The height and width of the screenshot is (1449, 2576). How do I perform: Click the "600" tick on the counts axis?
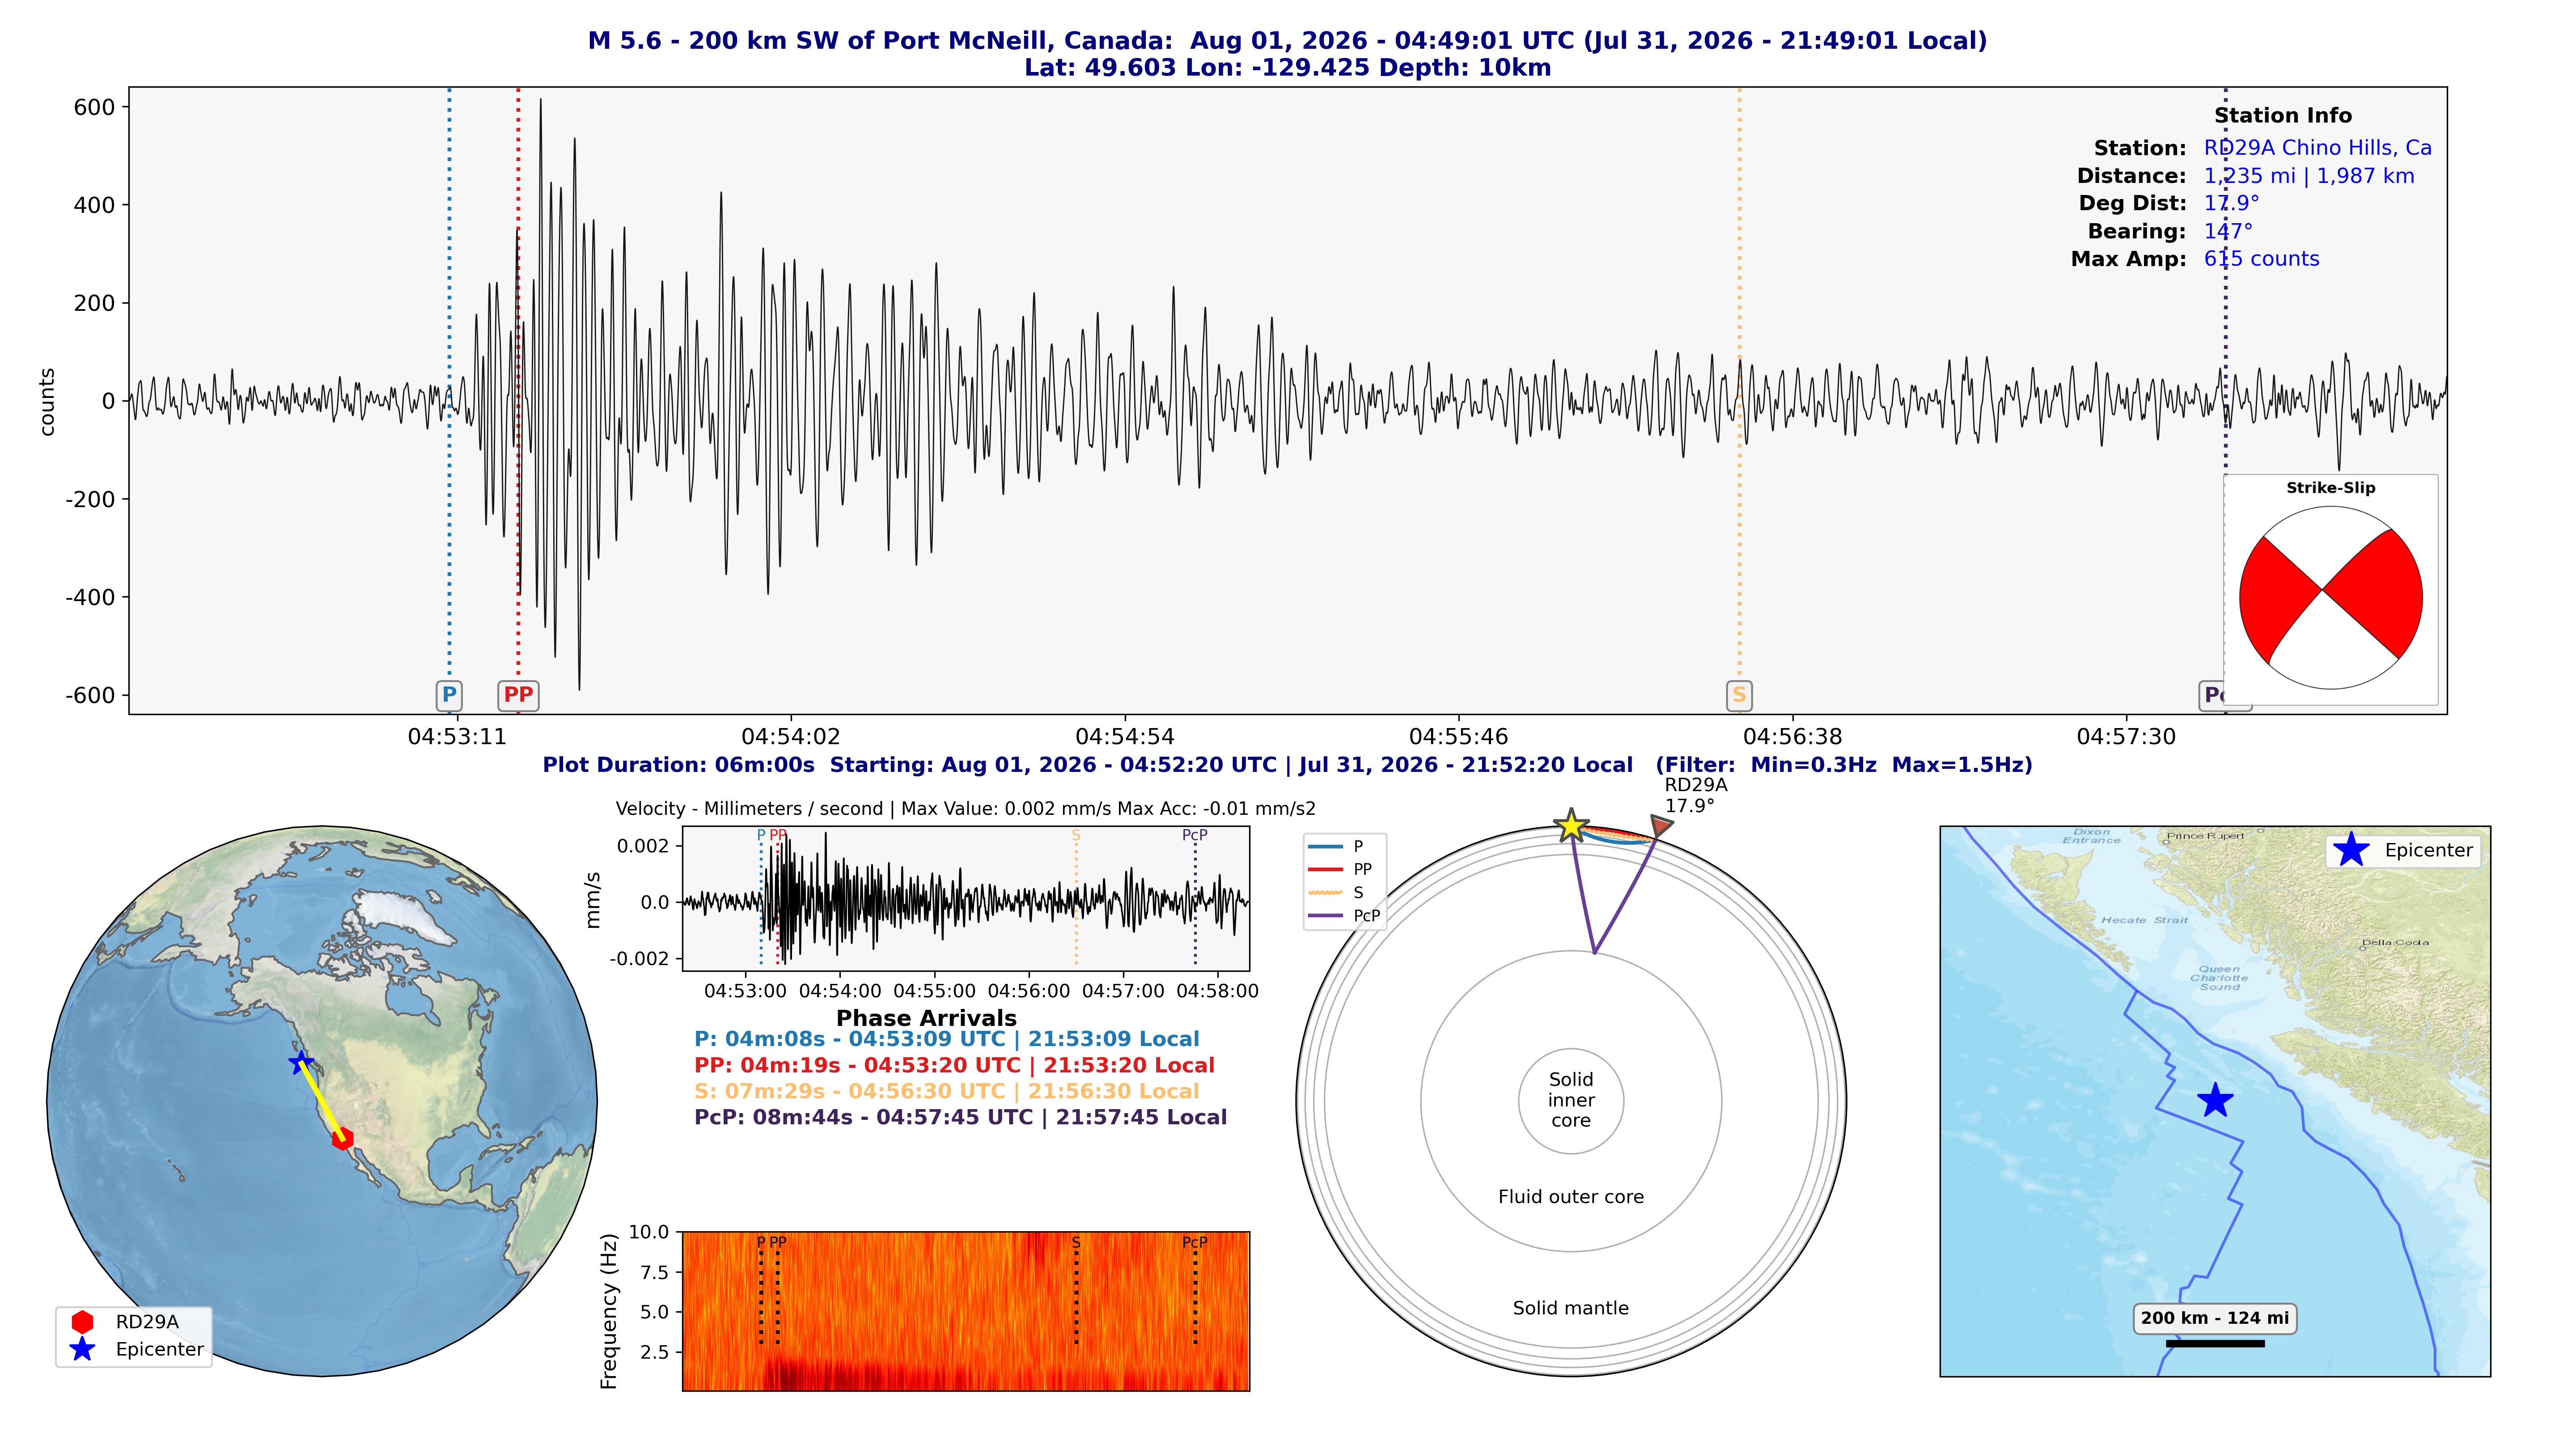(x=95, y=107)
